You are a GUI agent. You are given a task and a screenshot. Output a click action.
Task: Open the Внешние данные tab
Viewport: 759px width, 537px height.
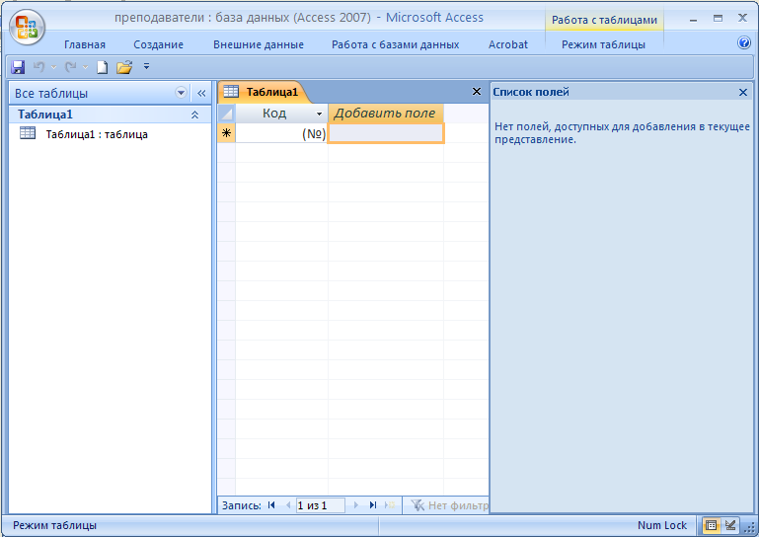click(259, 44)
